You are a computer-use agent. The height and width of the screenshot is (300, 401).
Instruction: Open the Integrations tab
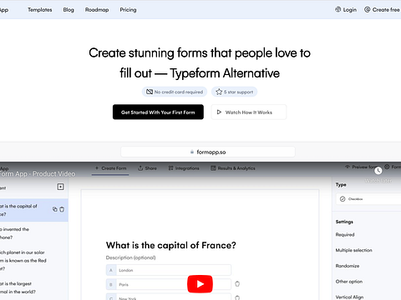tap(184, 168)
